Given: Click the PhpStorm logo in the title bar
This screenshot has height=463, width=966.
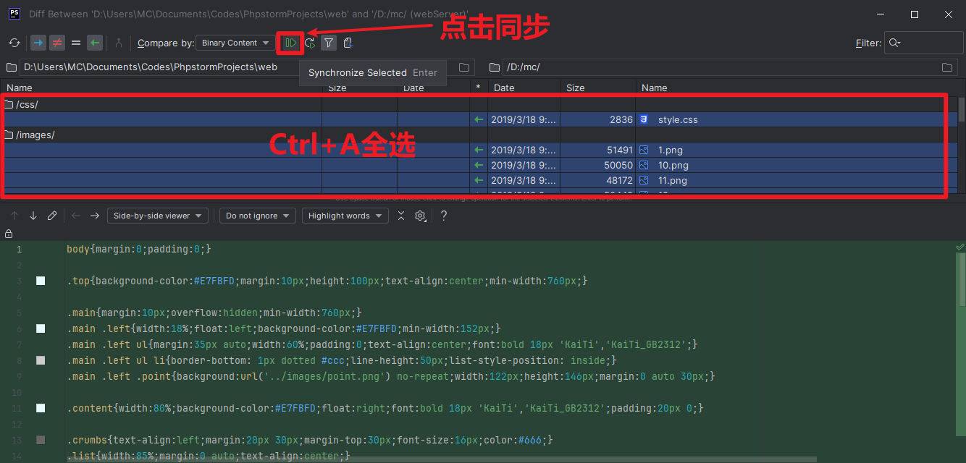Looking at the screenshot, I should pos(14,14).
